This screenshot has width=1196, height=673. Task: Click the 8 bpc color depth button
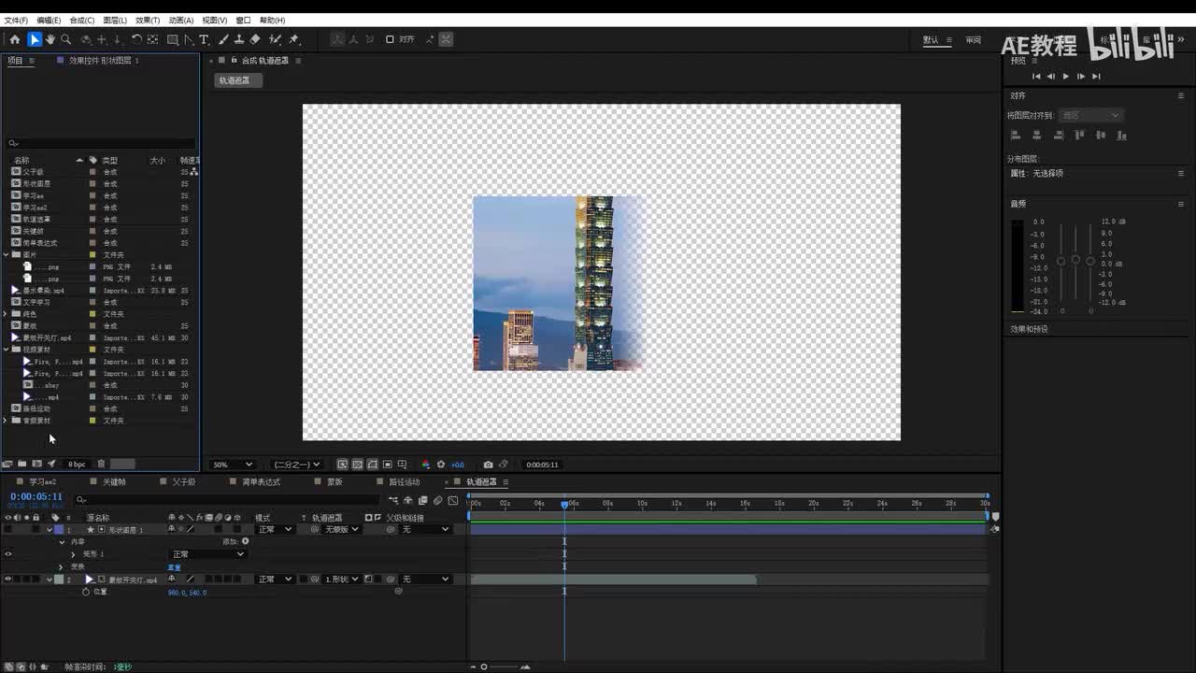coord(77,464)
